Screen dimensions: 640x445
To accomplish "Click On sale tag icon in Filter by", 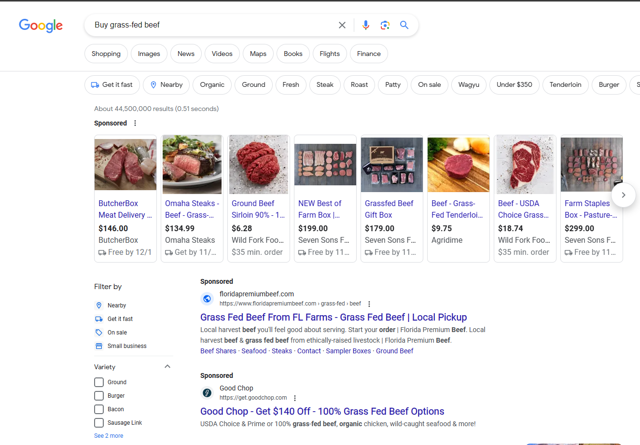I will click(99, 333).
